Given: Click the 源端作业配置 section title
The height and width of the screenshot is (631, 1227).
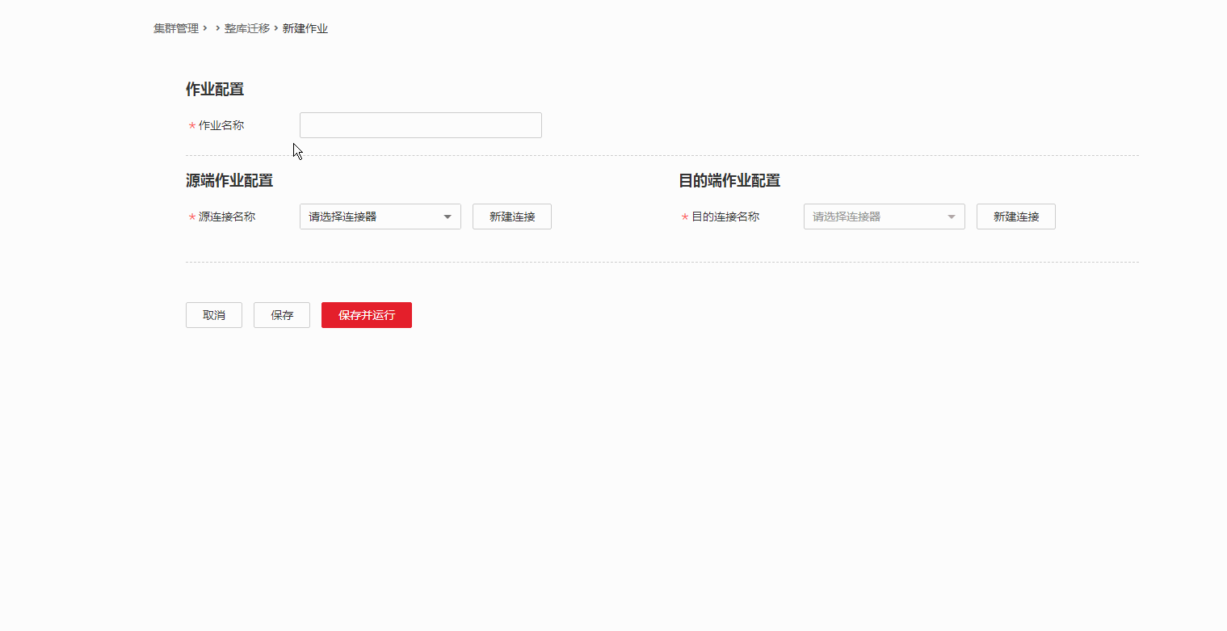Looking at the screenshot, I should [x=229, y=180].
